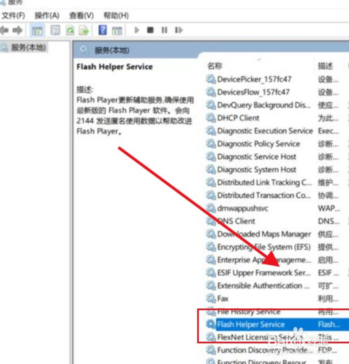Select Distributed Transaction Co... service
The width and height of the screenshot is (349, 364).
click(264, 195)
